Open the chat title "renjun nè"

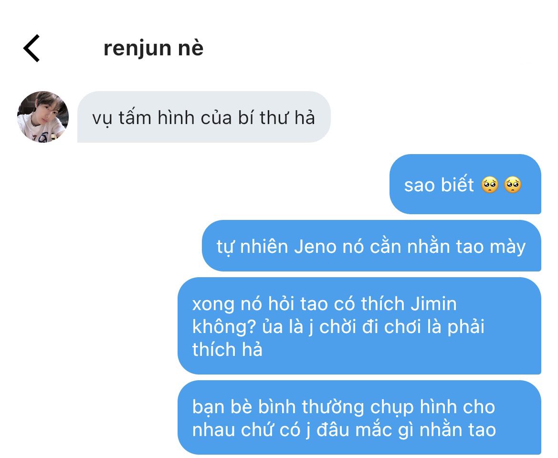click(x=153, y=48)
